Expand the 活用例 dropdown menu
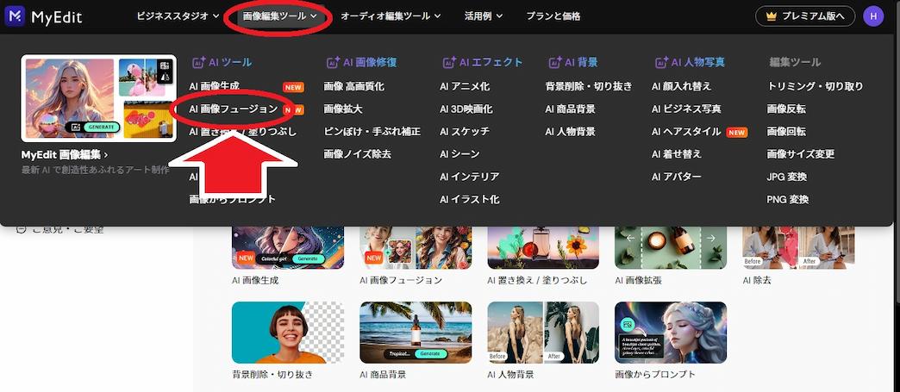Image resolution: width=900 pixels, height=392 pixels. (x=484, y=16)
